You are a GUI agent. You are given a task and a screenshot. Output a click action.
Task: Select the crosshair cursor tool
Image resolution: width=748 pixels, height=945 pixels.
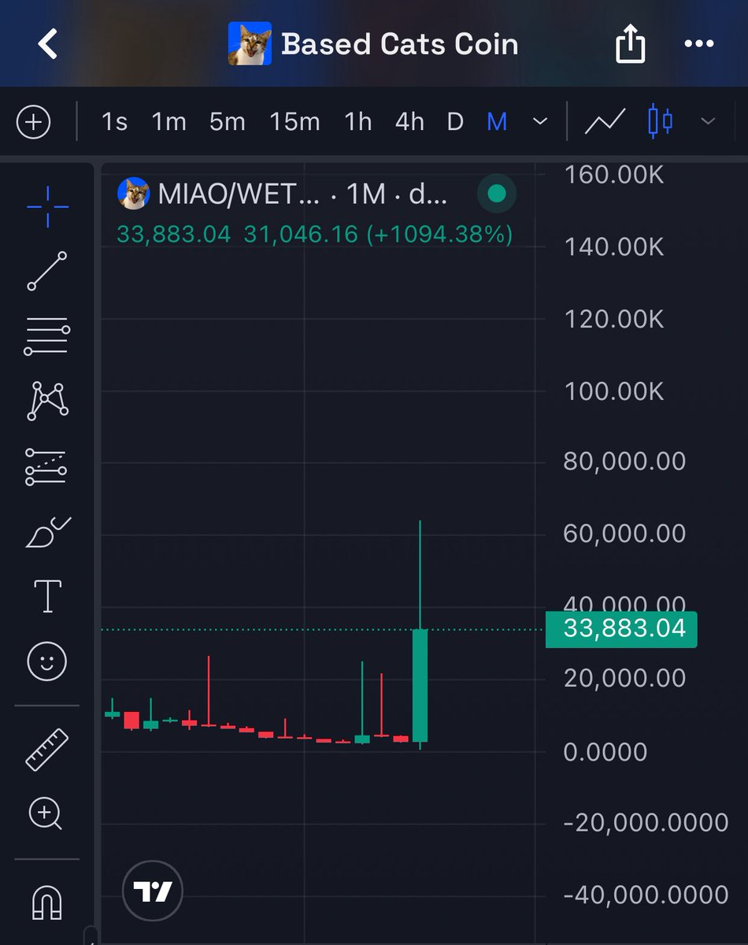(x=47, y=207)
